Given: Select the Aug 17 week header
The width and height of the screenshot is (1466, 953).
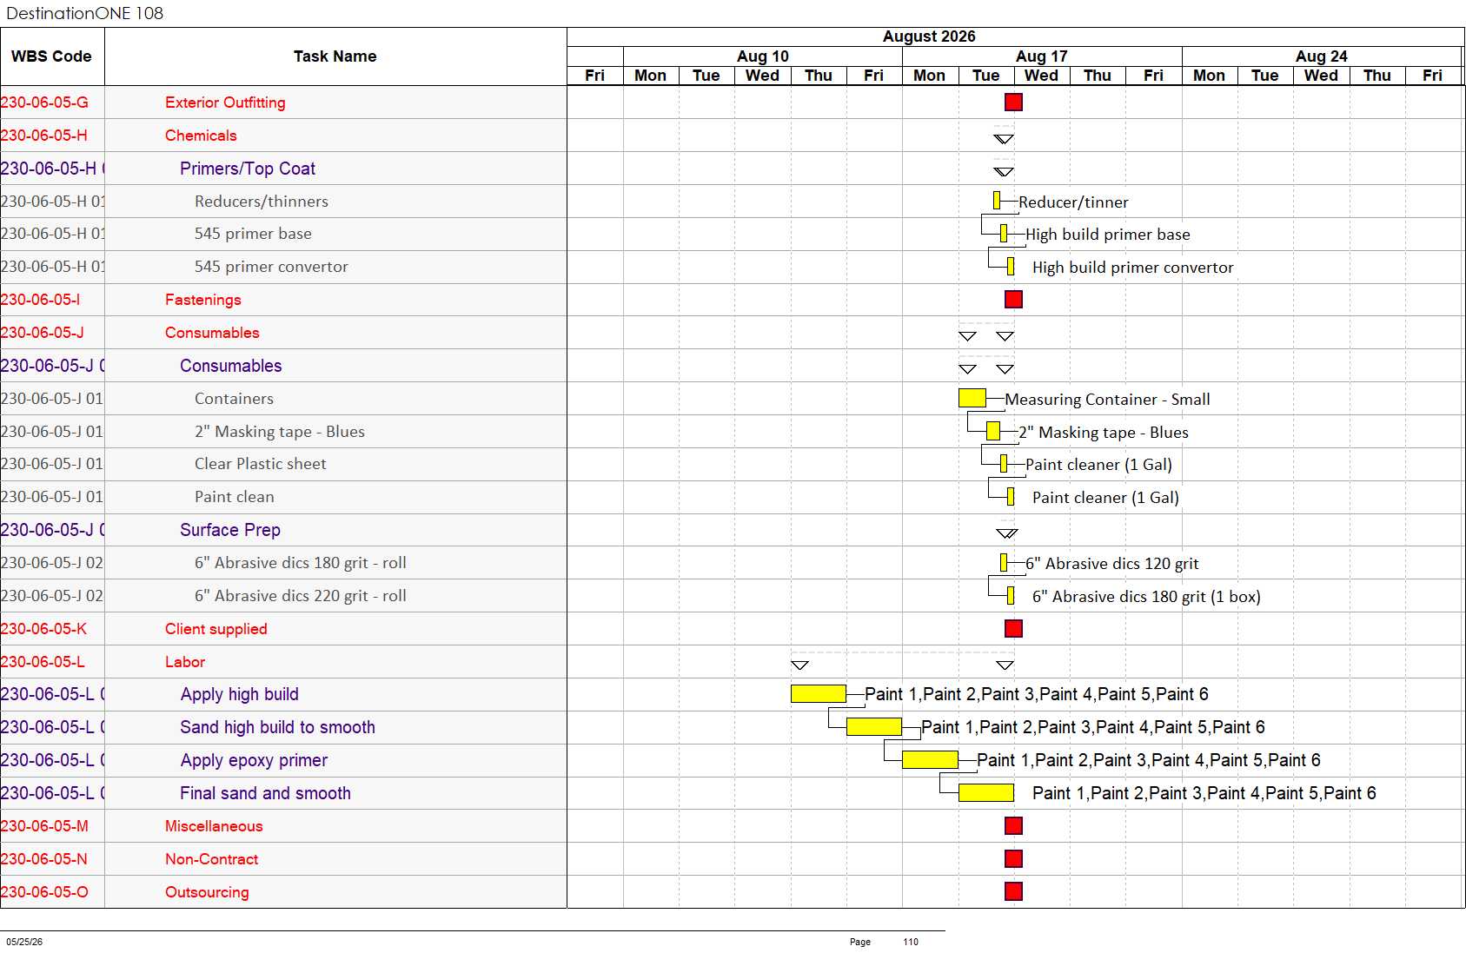Looking at the screenshot, I should (x=1042, y=56).
